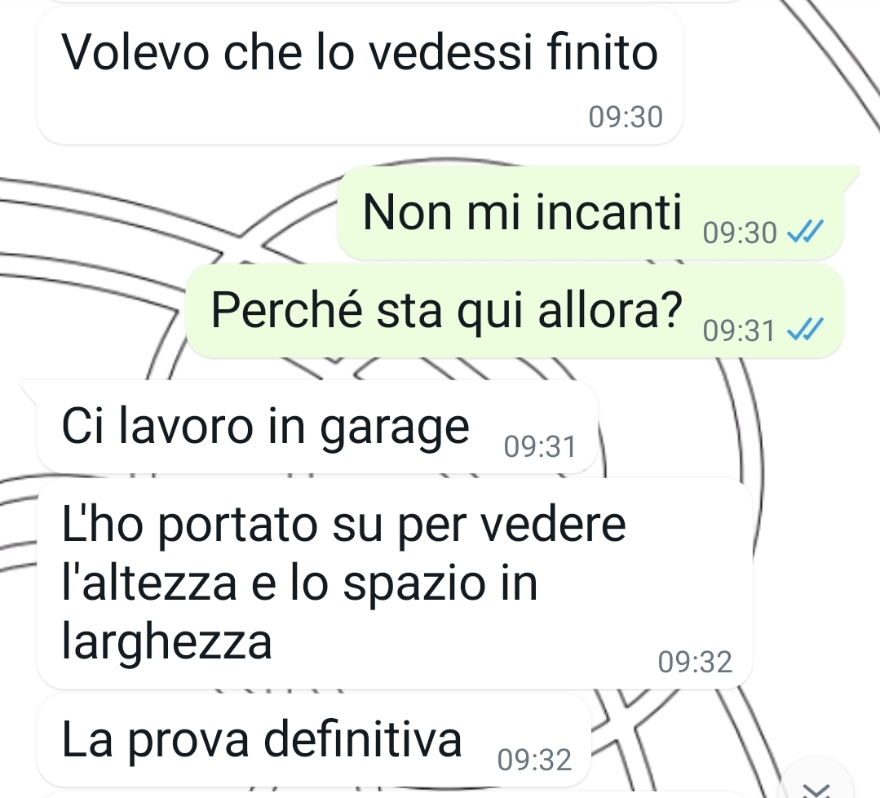Screen dimensions: 880x798
Task: Select the "Perché sta qui allora?" sent message
Action: pos(515,312)
